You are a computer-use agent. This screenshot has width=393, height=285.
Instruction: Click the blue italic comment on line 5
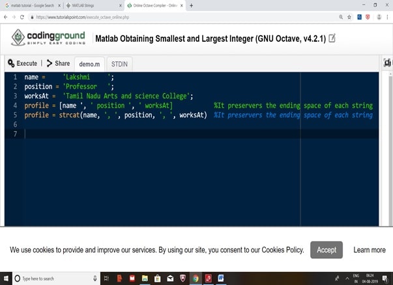click(x=293, y=115)
